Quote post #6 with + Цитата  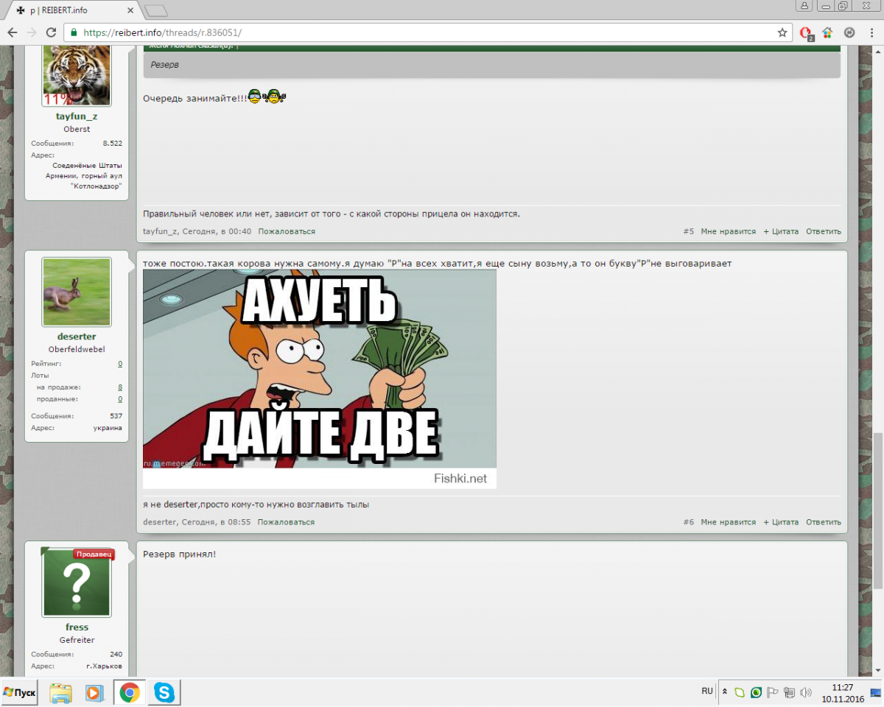point(781,522)
